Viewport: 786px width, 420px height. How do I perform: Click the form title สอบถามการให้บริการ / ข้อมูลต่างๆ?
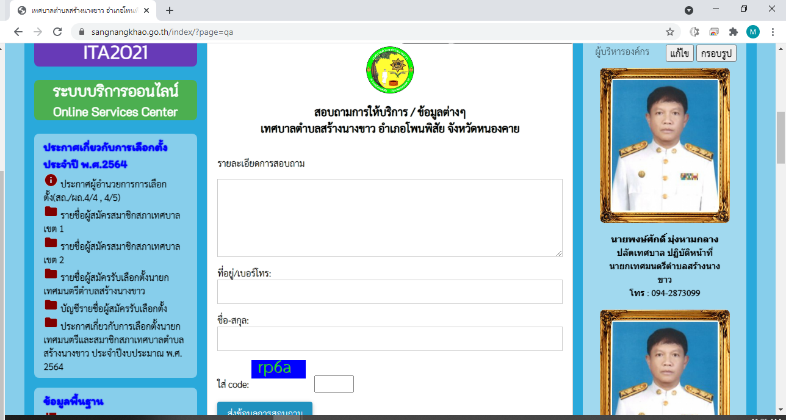[x=390, y=113]
